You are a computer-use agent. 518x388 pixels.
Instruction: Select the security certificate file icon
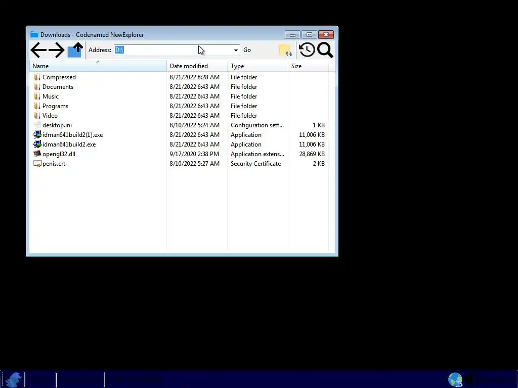(x=37, y=163)
